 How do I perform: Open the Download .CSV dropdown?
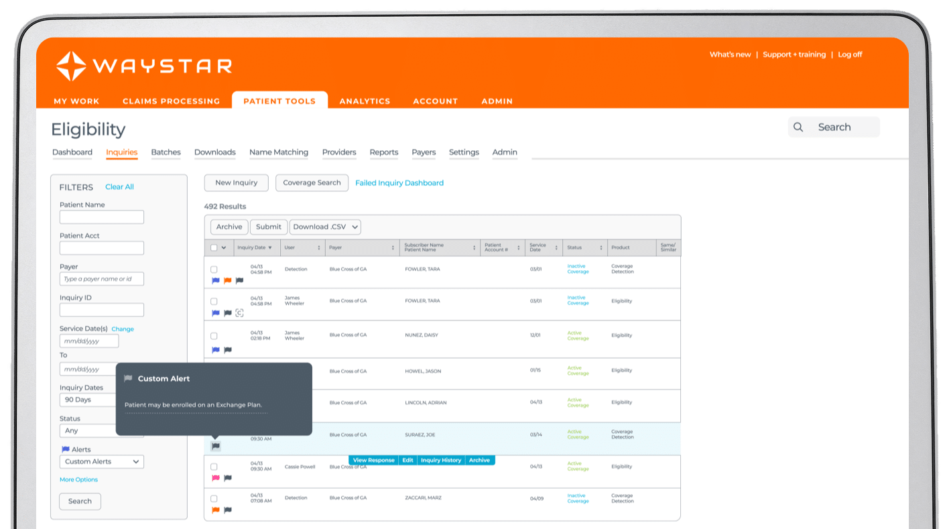tap(325, 227)
